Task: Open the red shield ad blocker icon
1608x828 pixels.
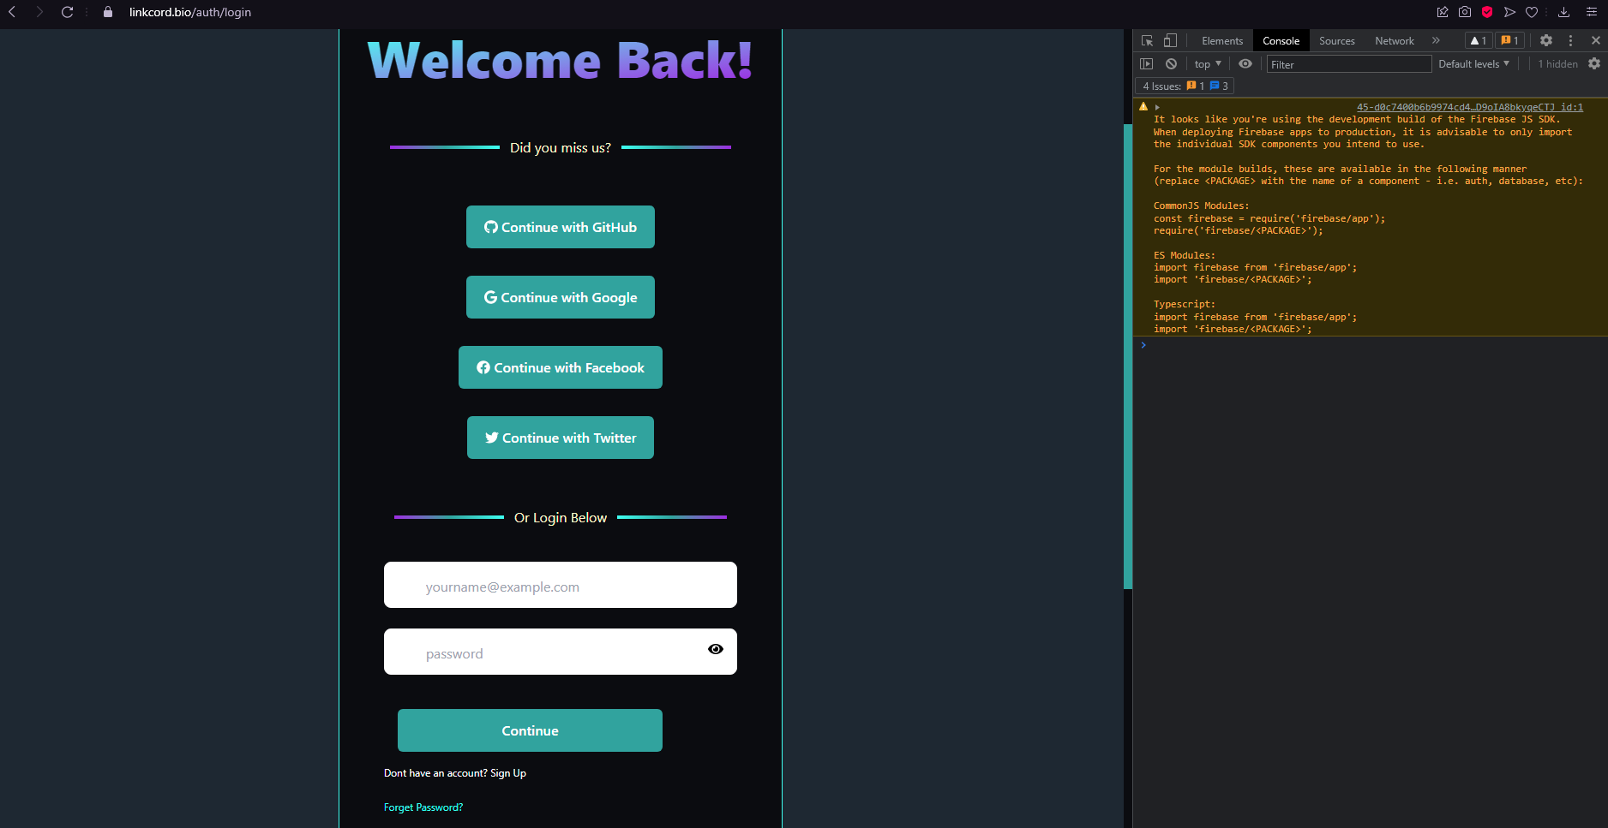Action: [1487, 12]
